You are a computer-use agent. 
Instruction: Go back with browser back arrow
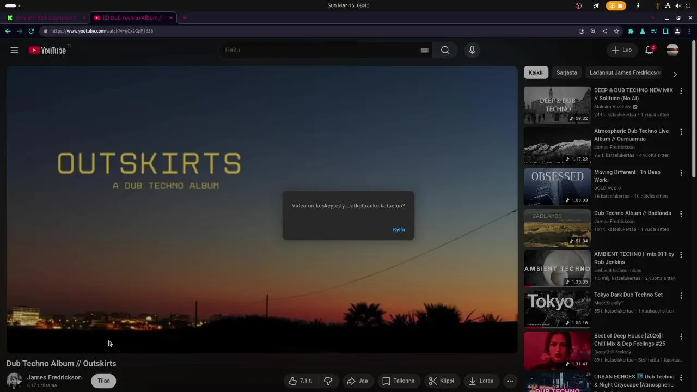(x=8, y=31)
